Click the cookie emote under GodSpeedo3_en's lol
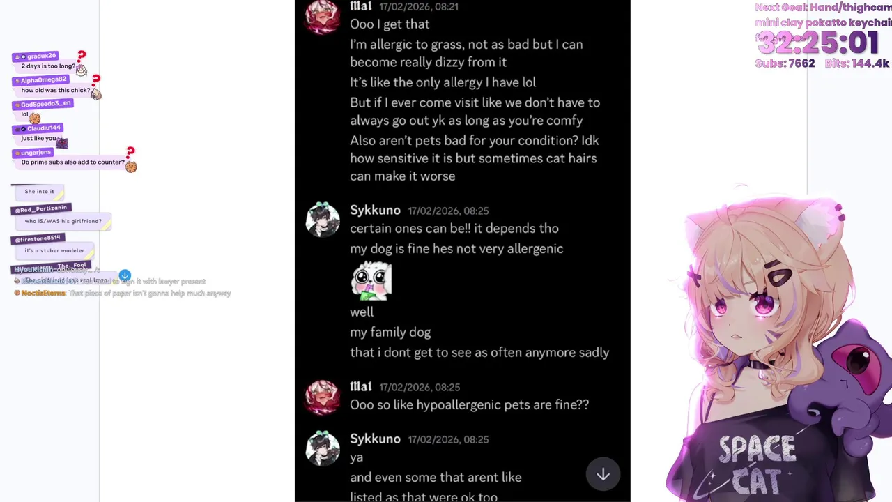The height and width of the screenshot is (502, 892). pos(34,119)
